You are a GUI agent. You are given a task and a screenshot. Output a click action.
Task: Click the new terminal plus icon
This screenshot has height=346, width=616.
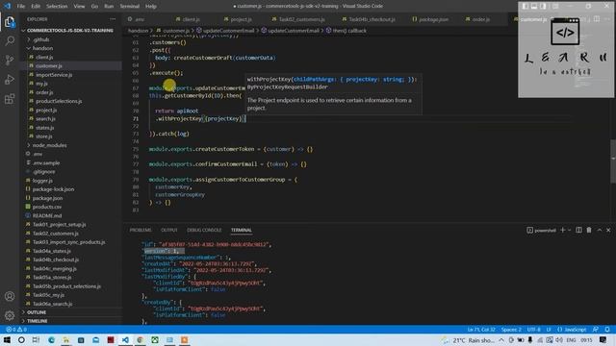(x=562, y=230)
